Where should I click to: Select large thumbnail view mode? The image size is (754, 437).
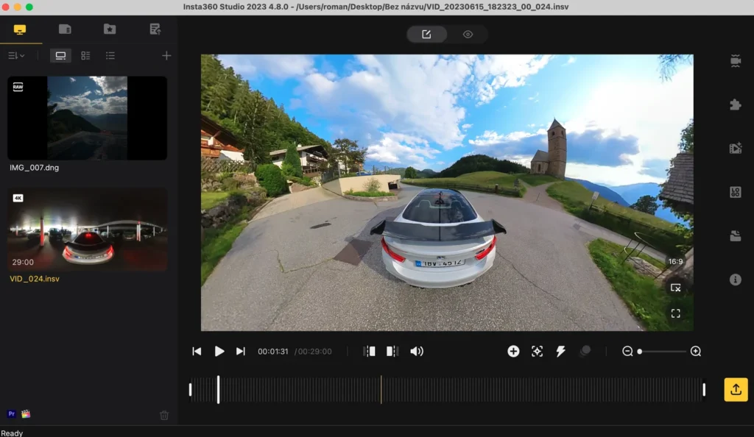(60, 56)
